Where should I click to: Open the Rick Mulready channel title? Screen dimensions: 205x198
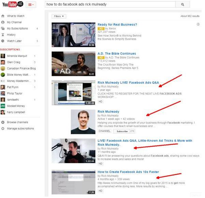click(108, 111)
